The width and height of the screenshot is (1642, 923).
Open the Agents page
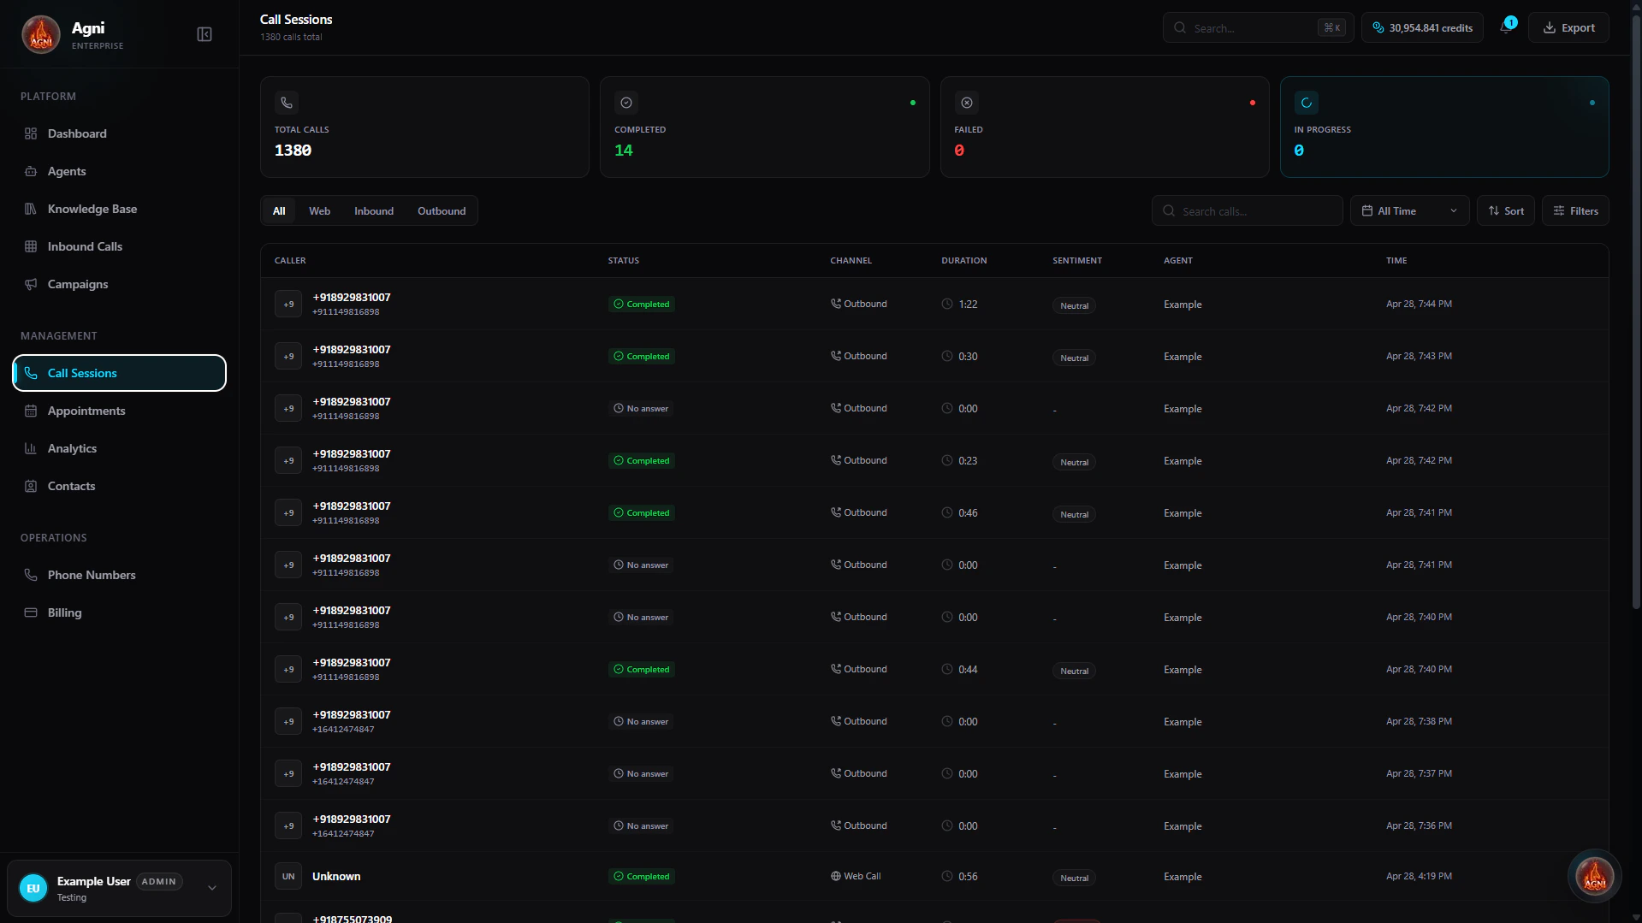click(x=120, y=171)
